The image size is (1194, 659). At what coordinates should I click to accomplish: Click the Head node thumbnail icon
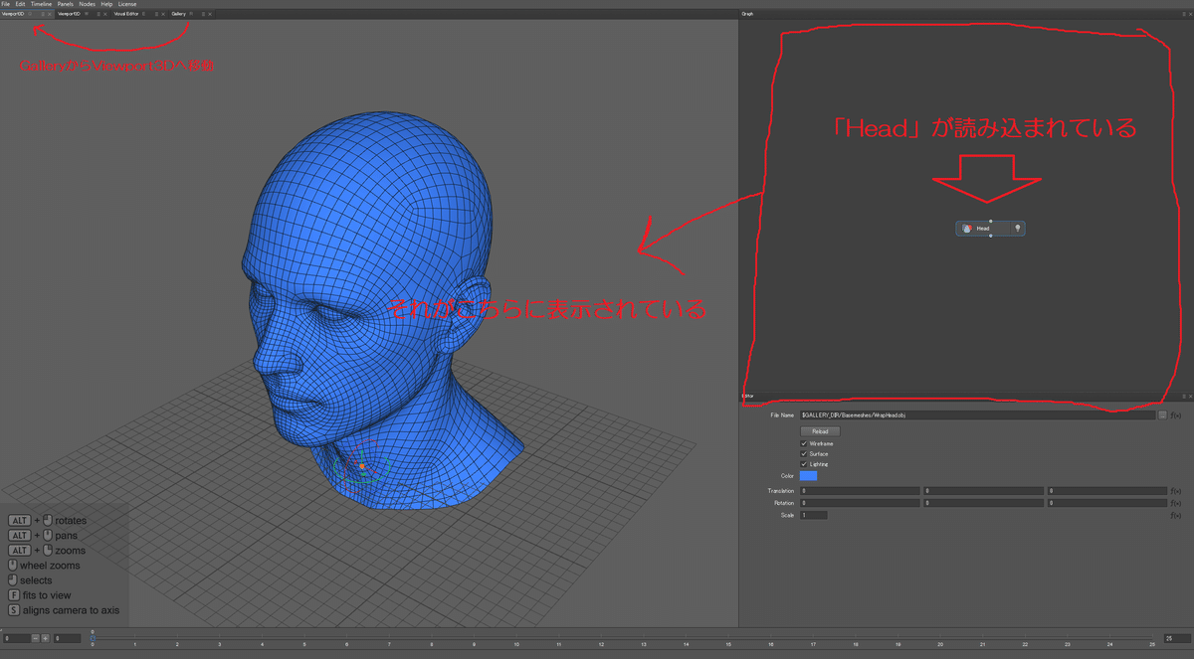point(967,229)
